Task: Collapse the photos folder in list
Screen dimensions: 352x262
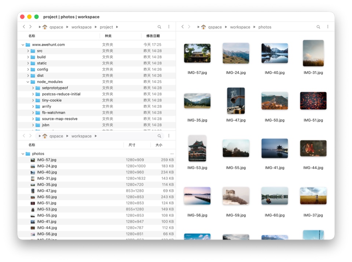Action: click(23, 154)
